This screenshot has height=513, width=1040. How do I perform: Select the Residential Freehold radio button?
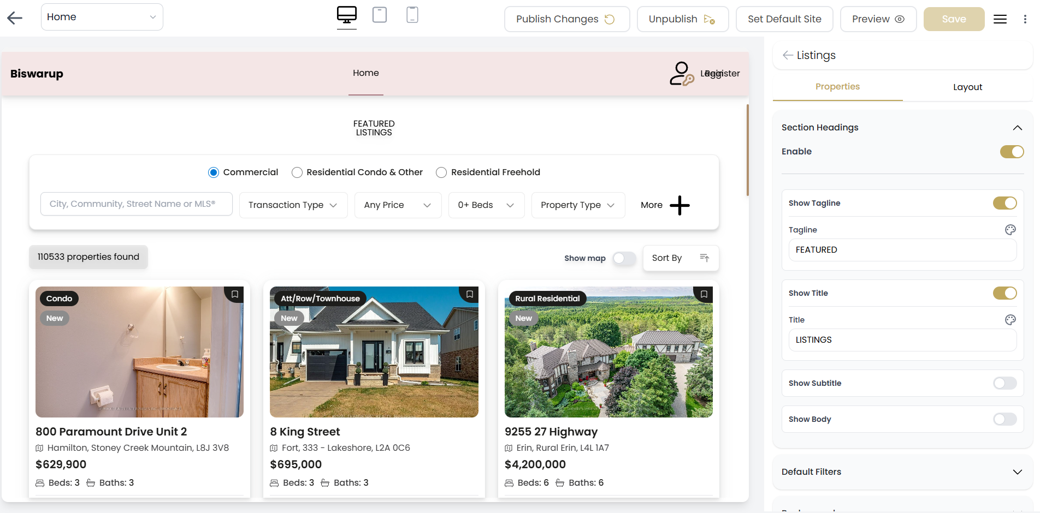click(441, 172)
